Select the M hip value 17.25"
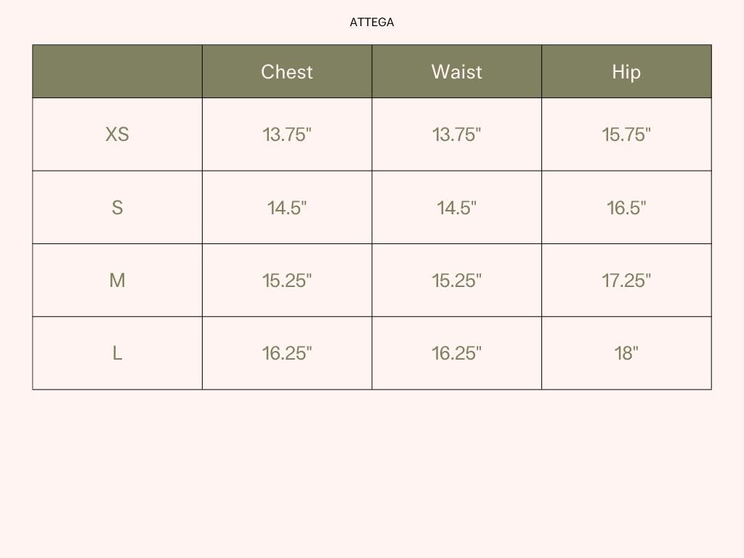This screenshot has width=744, height=558. click(626, 280)
